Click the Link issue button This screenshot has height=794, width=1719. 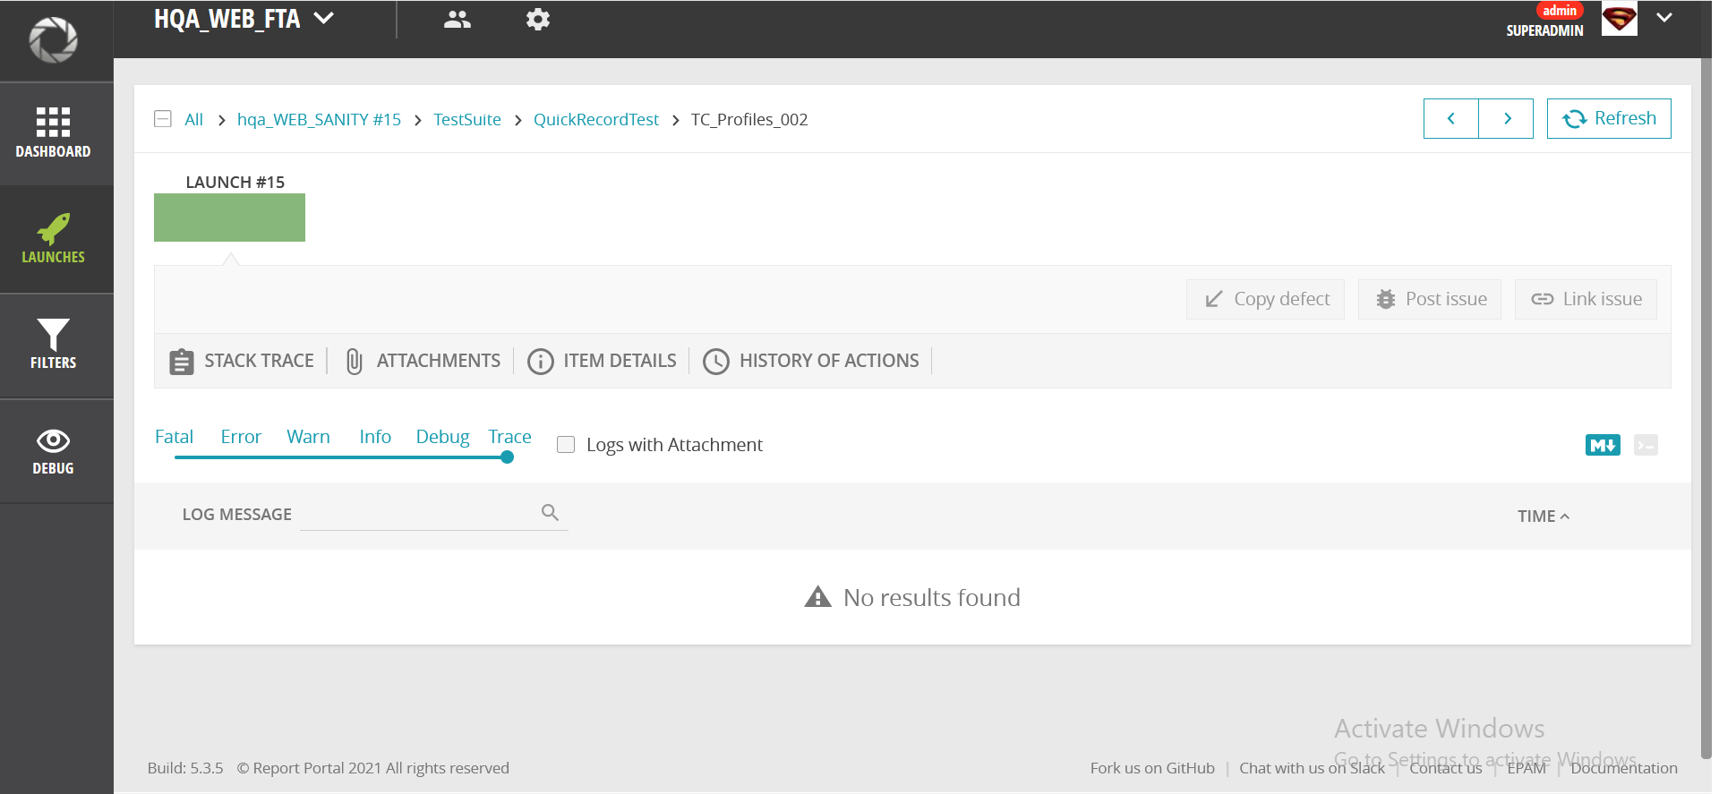[1586, 299]
